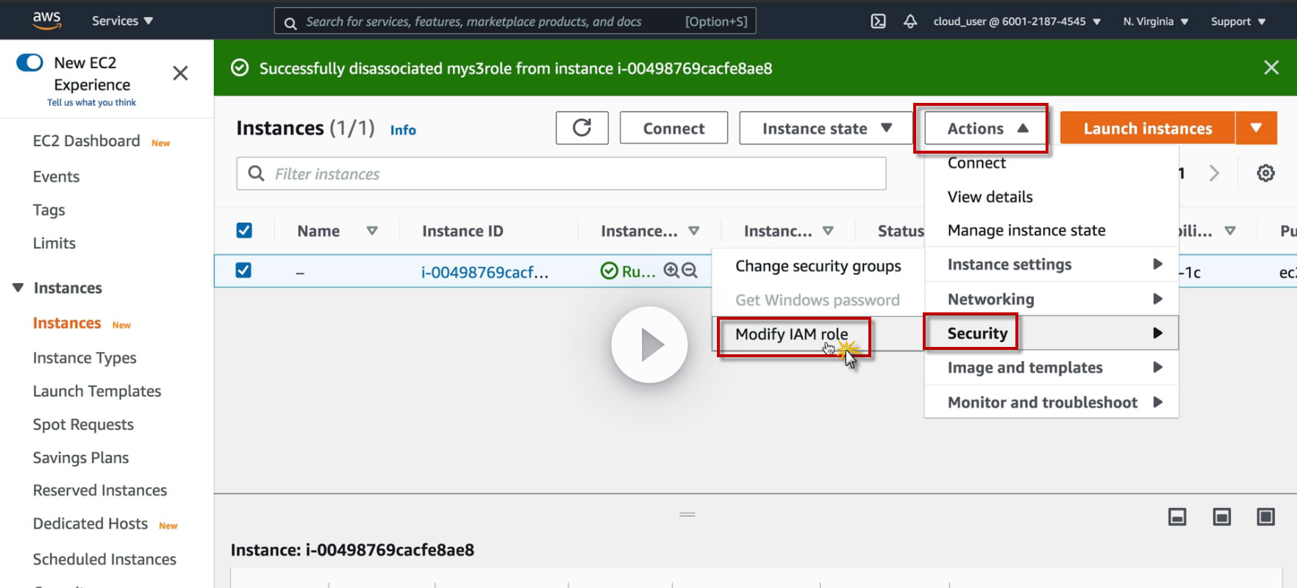Open the cloud_user account menu
Screen dimensions: 1297x588
pos(1017,21)
